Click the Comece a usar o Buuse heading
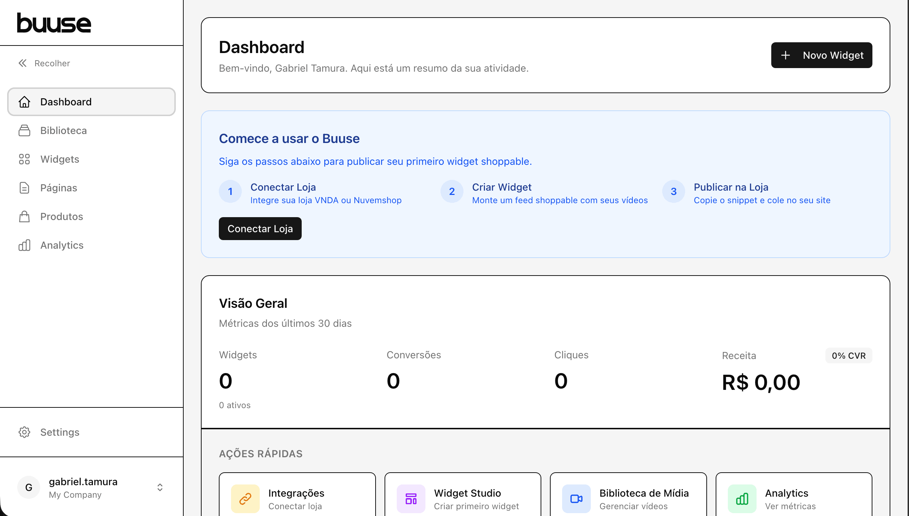This screenshot has height=516, width=909. [x=289, y=139]
